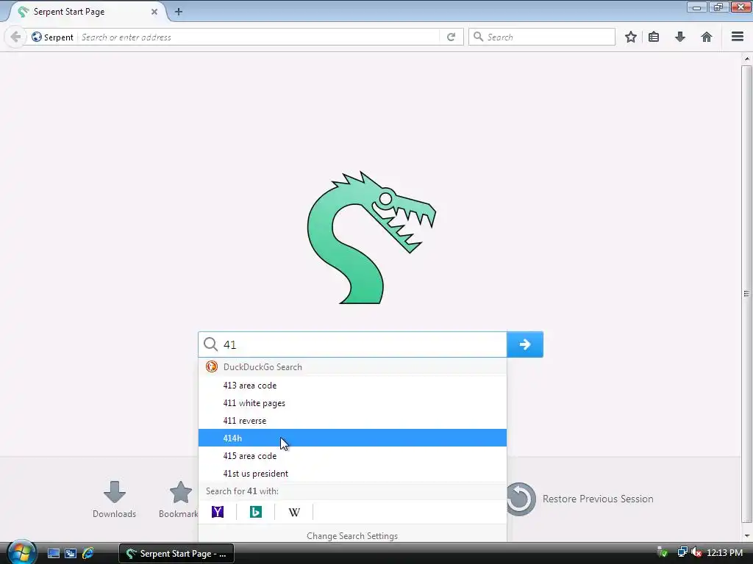This screenshot has height=564, width=753.
Task: Search with Yahoo engine icon
Action: [218, 512]
